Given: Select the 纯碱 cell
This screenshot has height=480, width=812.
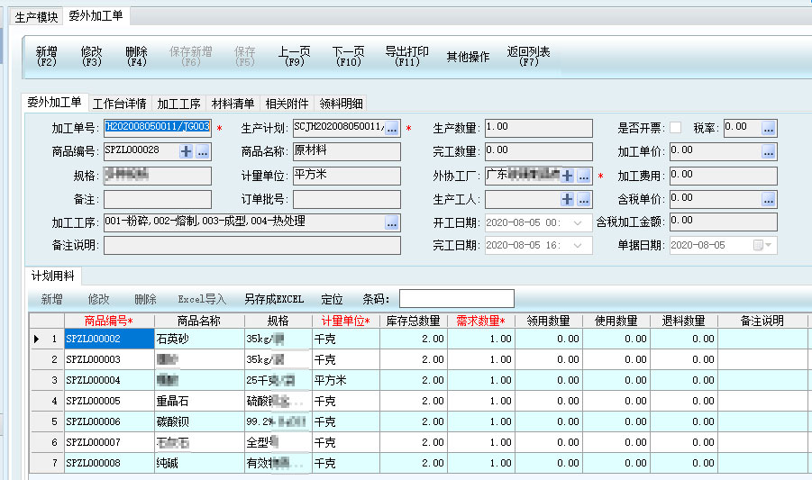Looking at the screenshot, I should [x=199, y=463].
